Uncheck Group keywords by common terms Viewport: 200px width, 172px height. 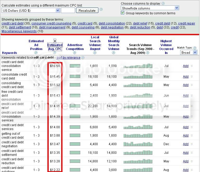(123, 13)
